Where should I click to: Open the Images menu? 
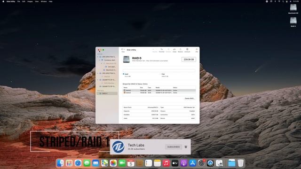tap(30, 1)
